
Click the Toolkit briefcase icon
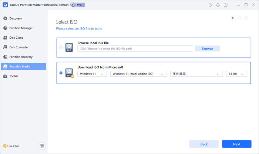(5, 76)
